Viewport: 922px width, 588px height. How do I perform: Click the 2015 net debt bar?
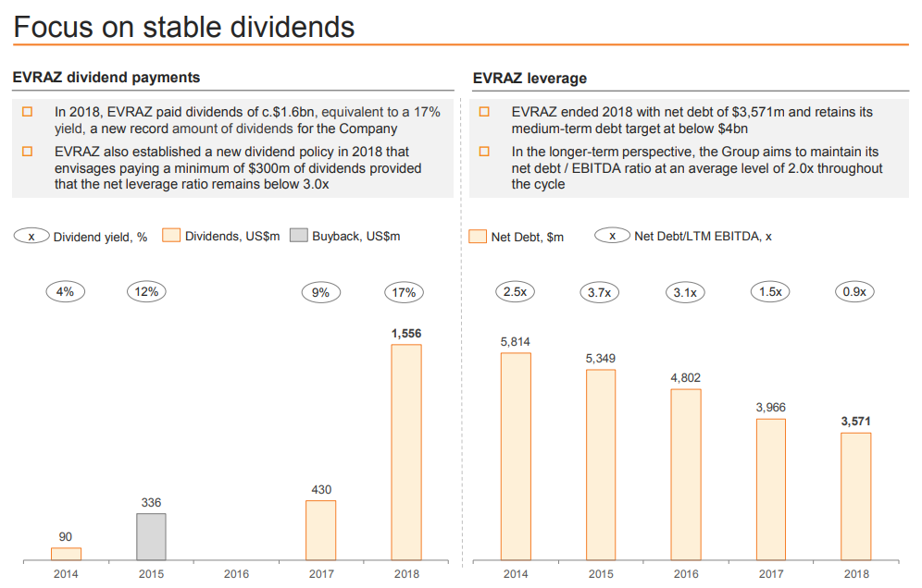[601, 465]
